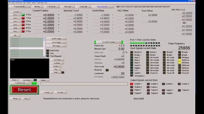Click the Cycle Start button
The height and width of the screenshot is (114, 204).
pyautogui.click(x=57, y=60)
